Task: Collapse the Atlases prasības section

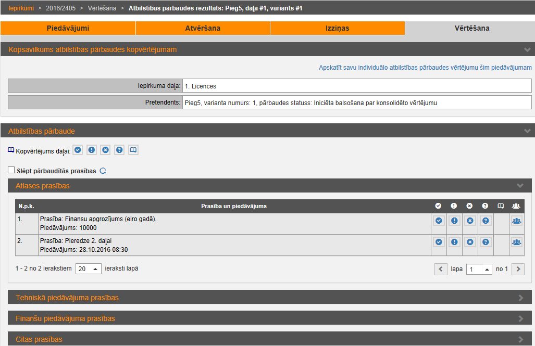Action: pyautogui.click(x=519, y=186)
